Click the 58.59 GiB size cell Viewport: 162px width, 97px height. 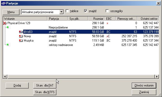[x=98, y=36]
